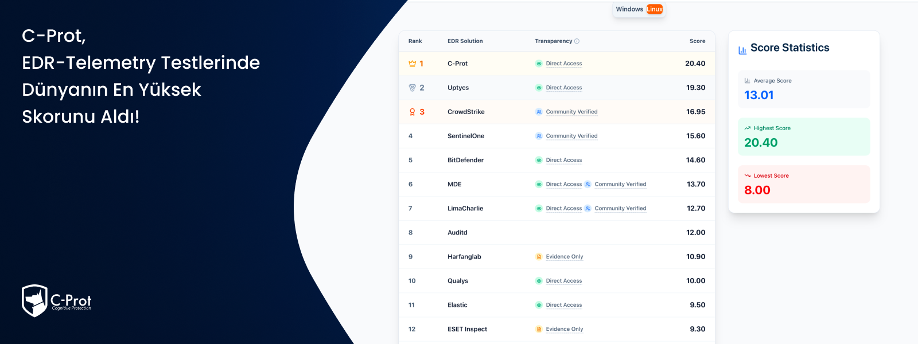The height and width of the screenshot is (344, 918).
Task: Click the Direct Access eye icon for Uptycs
Action: coord(539,88)
